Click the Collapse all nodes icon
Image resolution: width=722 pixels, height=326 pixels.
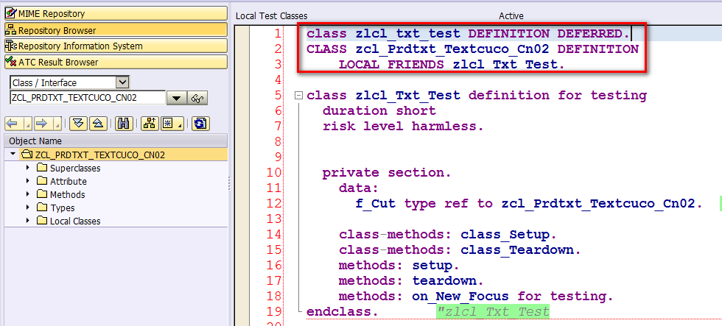[x=97, y=123]
